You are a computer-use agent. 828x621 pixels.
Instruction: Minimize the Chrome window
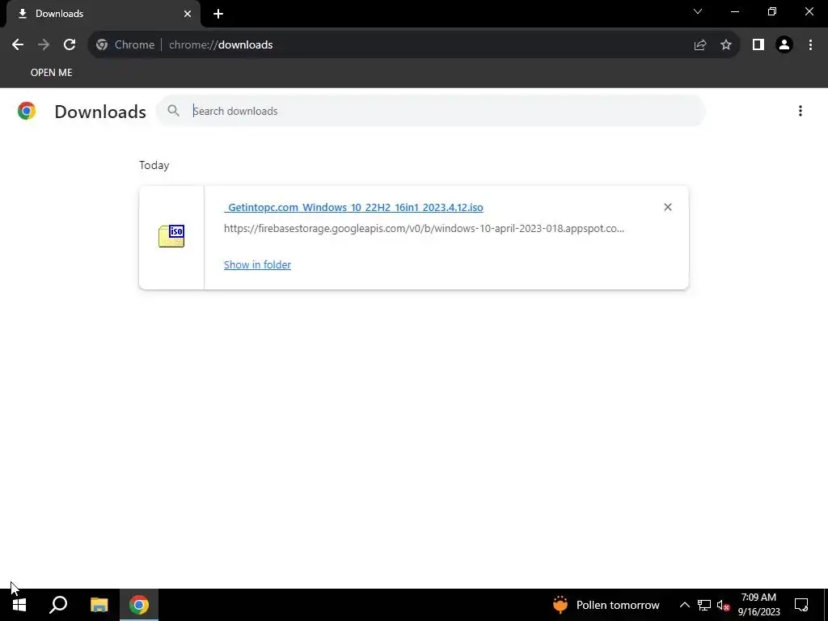(735, 11)
